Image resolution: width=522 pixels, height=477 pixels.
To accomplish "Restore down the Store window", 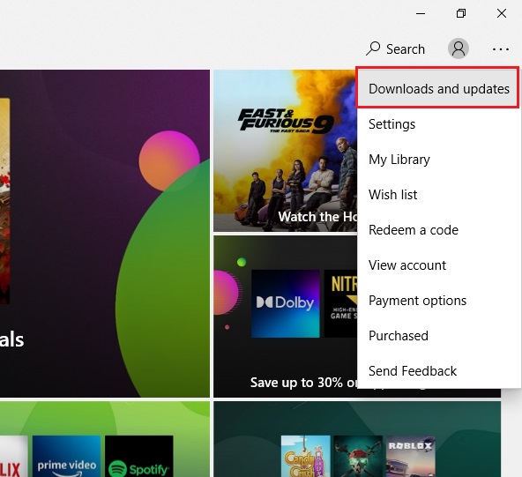I will pos(461,13).
